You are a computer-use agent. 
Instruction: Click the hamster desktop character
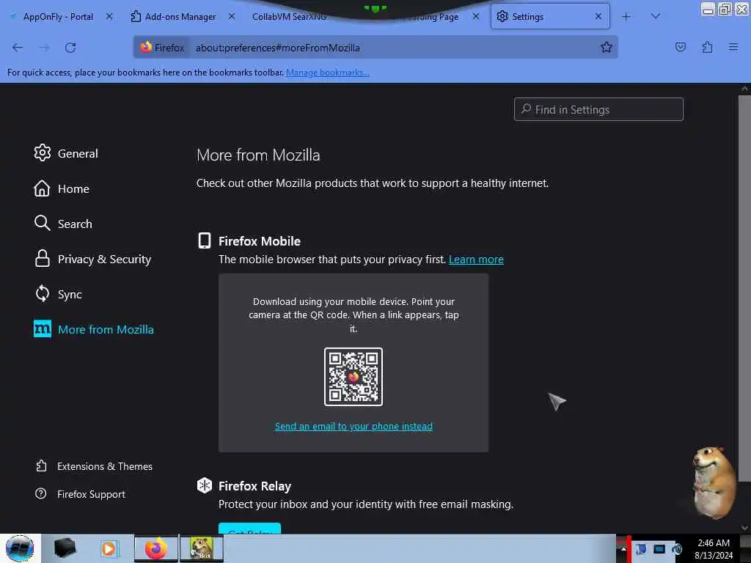tap(713, 482)
